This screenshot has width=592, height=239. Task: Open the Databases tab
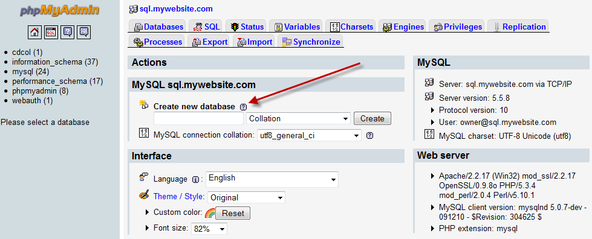158,27
